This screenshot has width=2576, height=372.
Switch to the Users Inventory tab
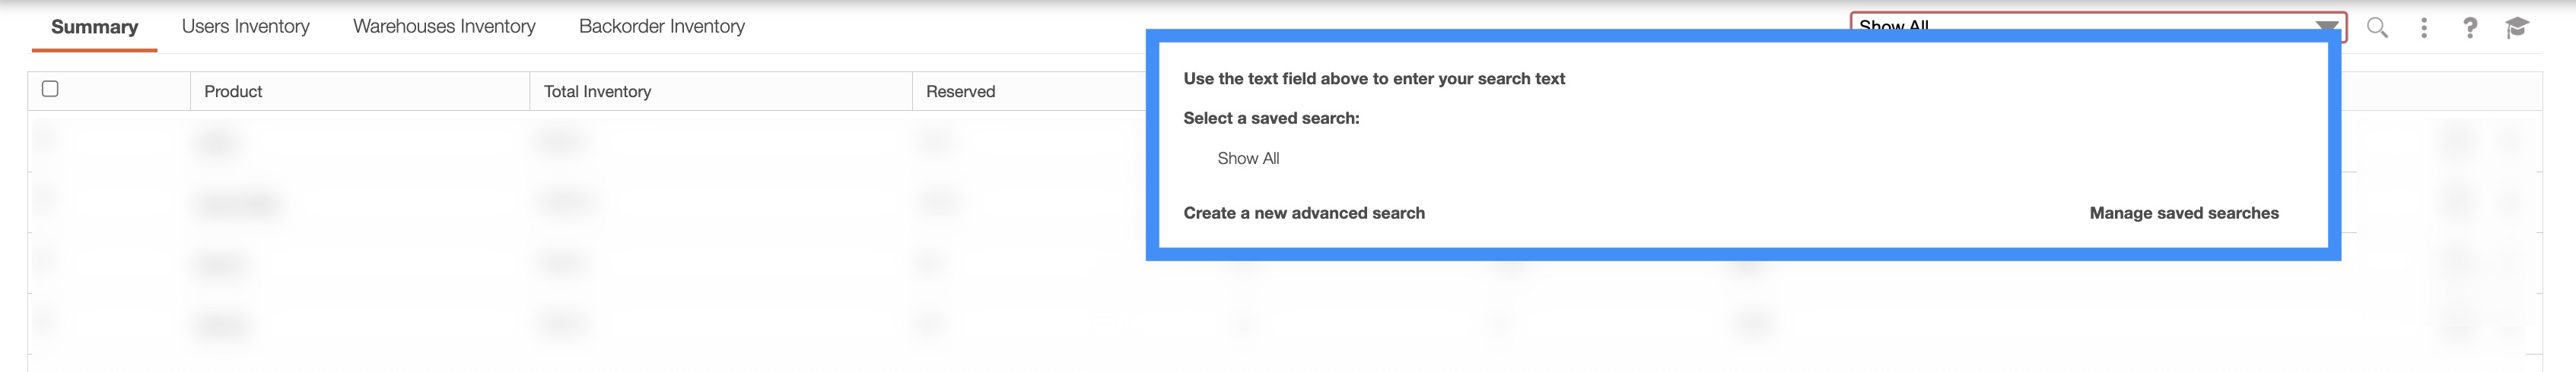point(245,27)
